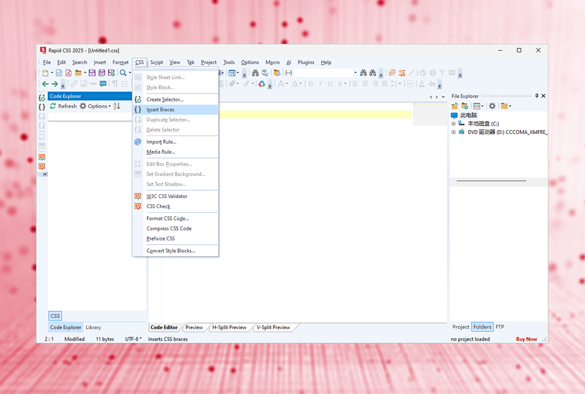Click the upper orange validator sidebar icon
Image resolution: width=585 pixels, height=394 pixels.
pyautogui.click(x=42, y=157)
